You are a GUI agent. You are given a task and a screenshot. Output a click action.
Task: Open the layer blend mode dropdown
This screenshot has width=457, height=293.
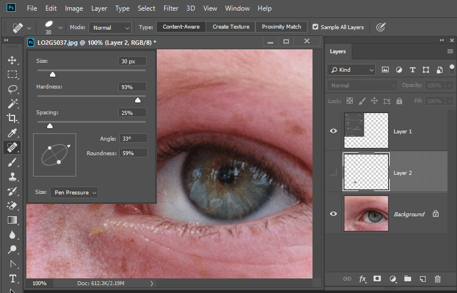[362, 85]
